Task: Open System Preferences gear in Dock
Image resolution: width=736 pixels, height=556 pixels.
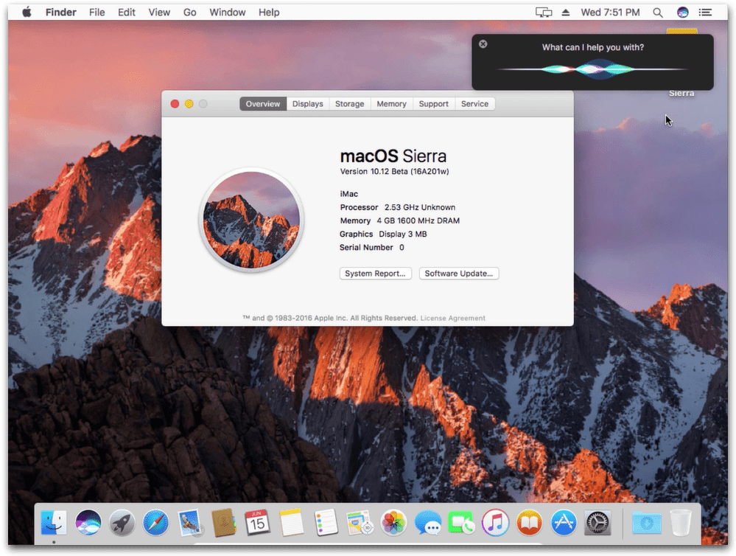Action: pos(597,523)
